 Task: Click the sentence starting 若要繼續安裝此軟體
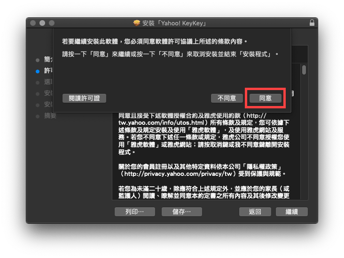(155, 41)
